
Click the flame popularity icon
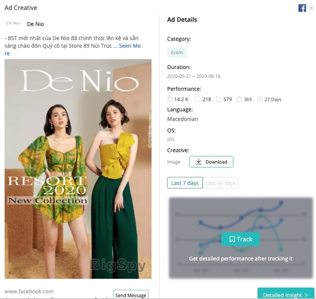239,99
